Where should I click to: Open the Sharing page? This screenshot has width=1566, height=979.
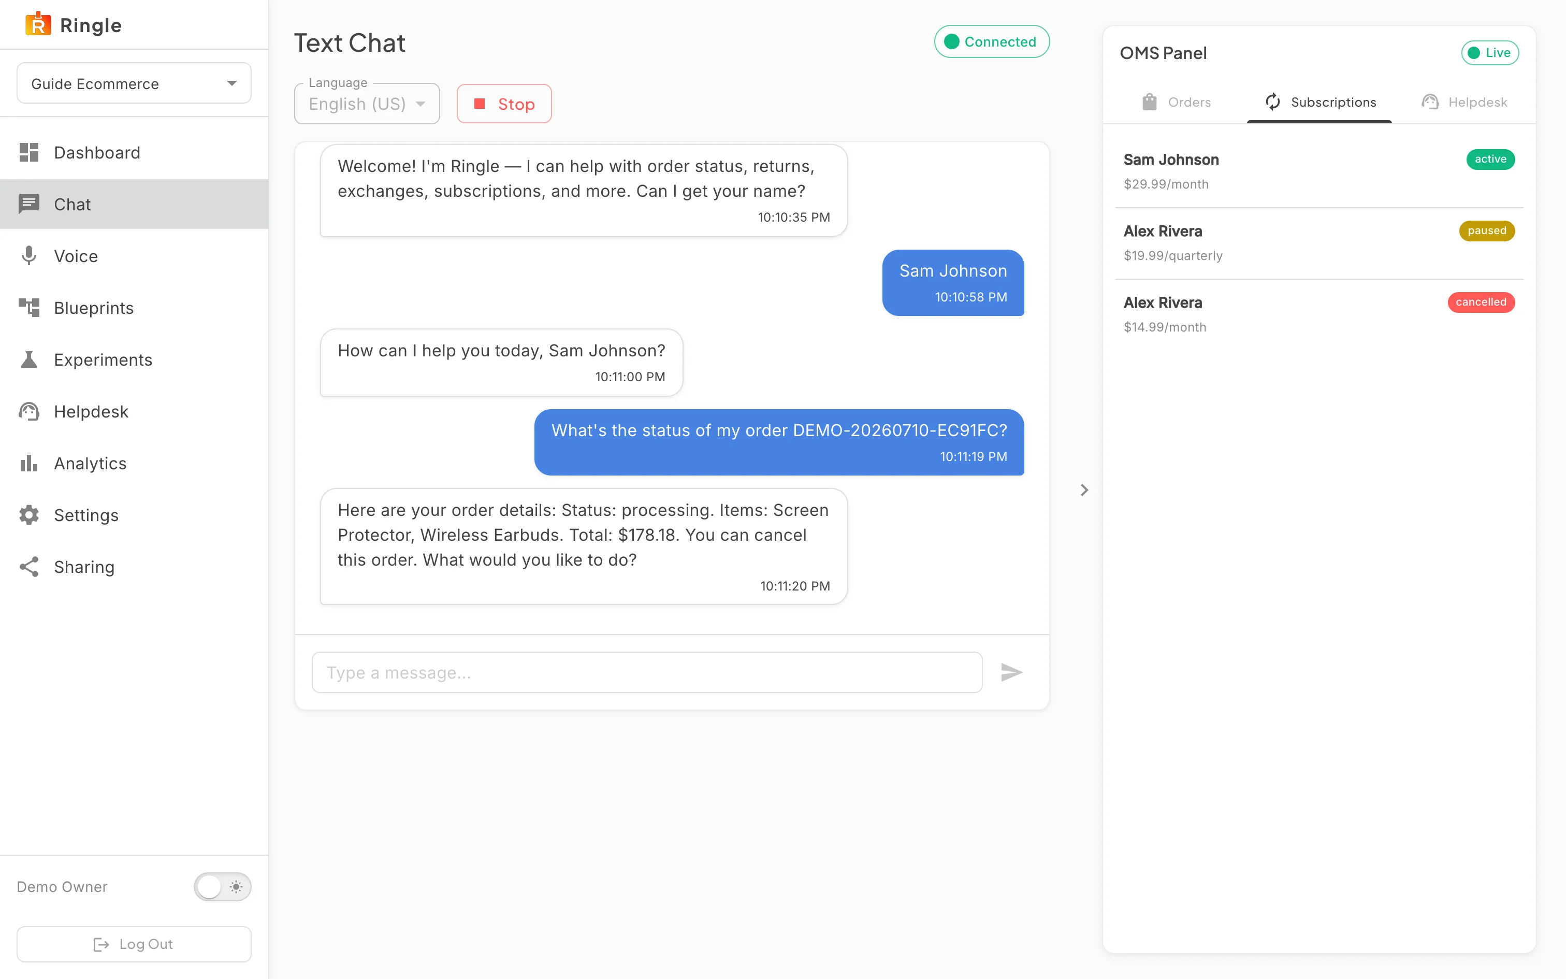(134, 567)
